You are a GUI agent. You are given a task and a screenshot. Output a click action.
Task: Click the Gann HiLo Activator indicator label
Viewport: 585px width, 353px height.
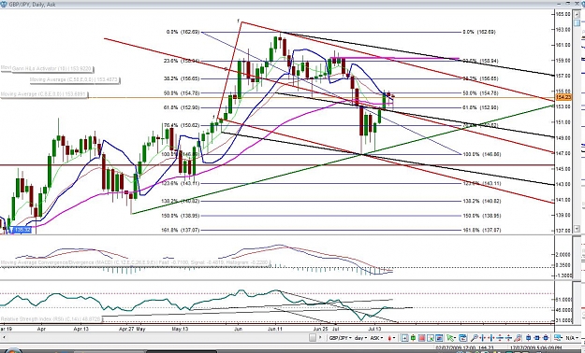pos(52,69)
